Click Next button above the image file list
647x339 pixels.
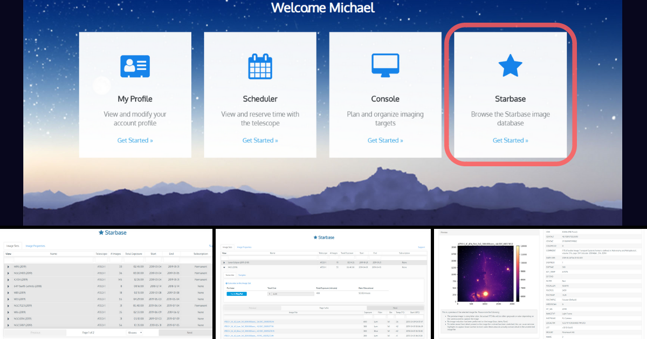(395, 308)
